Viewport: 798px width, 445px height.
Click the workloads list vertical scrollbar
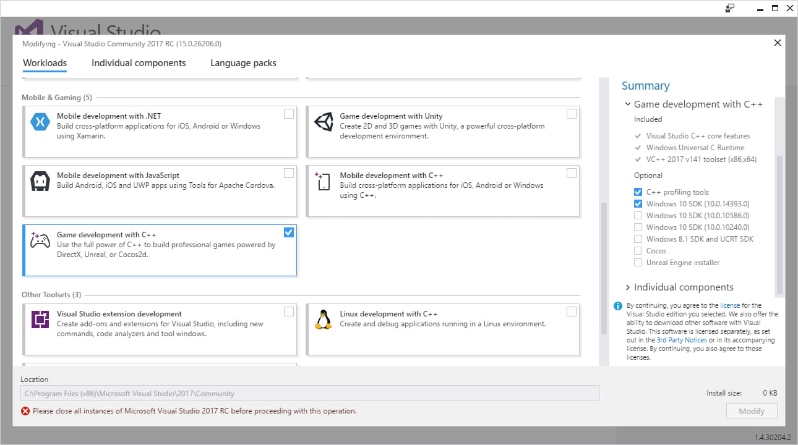click(x=604, y=266)
